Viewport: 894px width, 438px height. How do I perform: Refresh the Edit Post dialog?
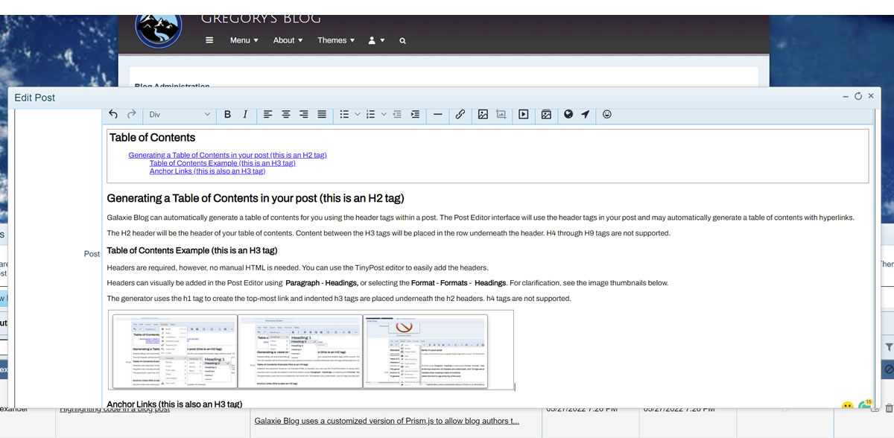858,96
